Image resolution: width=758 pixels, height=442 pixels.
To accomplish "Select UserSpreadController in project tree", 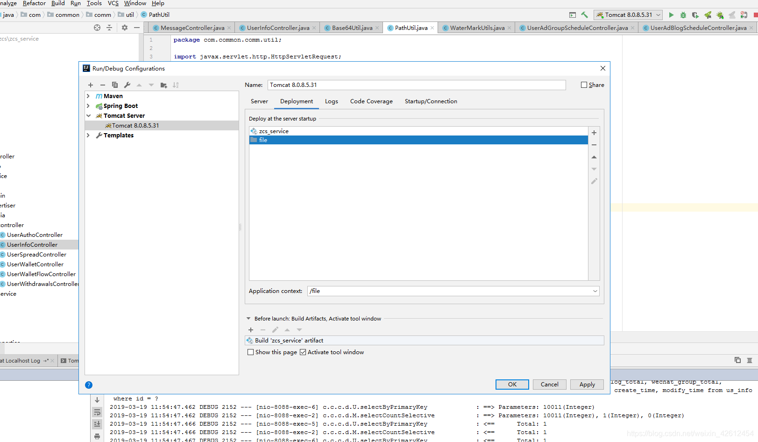I will (36, 255).
